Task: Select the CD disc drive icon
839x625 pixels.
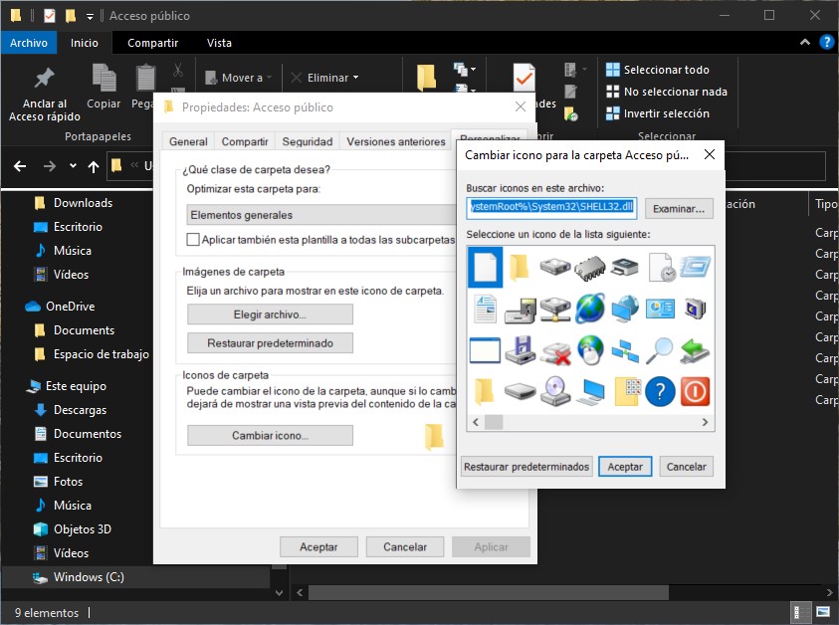Action: 554,392
